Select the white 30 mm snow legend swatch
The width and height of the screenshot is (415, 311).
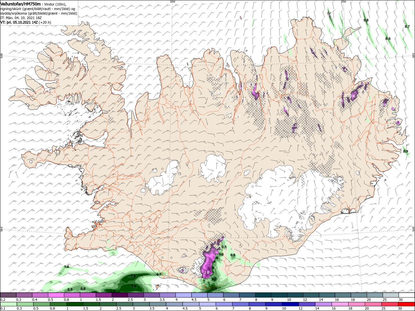[406, 295]
